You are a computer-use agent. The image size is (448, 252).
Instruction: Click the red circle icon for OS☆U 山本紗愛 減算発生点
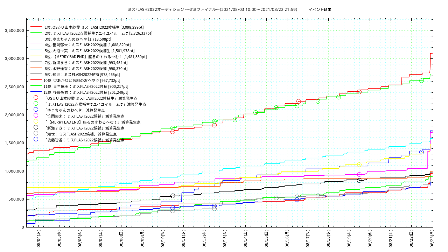[x=36, y=98]
